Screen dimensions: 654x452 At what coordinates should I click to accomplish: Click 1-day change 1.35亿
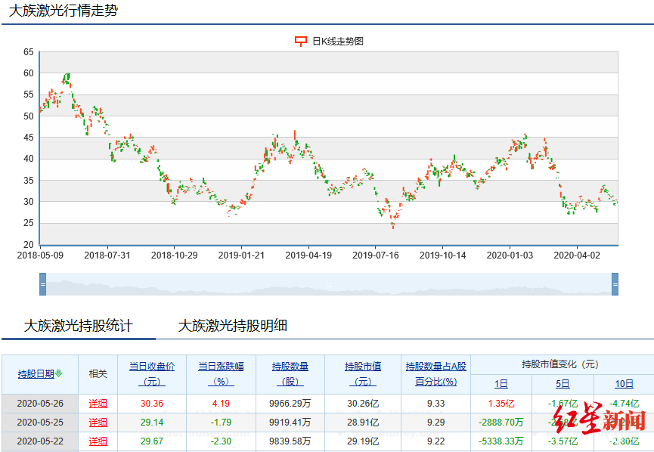(x=501, y=404)
